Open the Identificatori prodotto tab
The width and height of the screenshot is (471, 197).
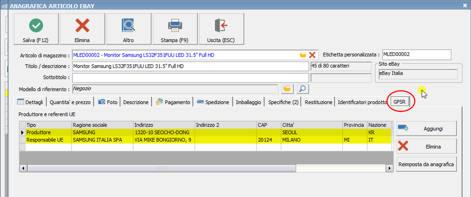point(362,102)
